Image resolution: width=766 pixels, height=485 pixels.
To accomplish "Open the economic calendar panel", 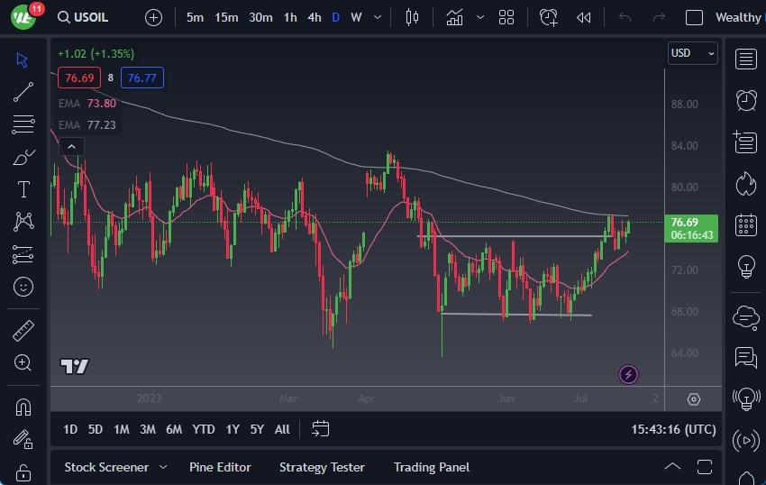I will tap(745, 224).
